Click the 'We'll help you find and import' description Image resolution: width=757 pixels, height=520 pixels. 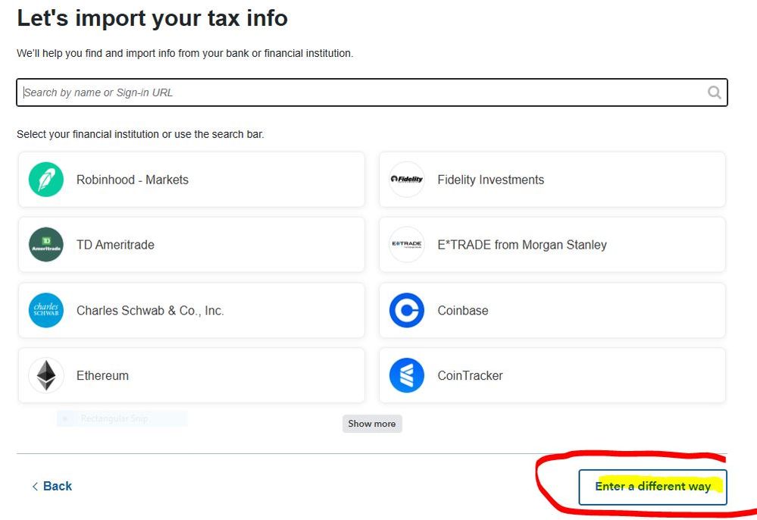click(185, 54)
